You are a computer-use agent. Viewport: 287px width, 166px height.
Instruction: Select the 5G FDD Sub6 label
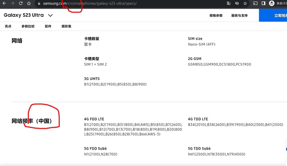click(95, 148)
